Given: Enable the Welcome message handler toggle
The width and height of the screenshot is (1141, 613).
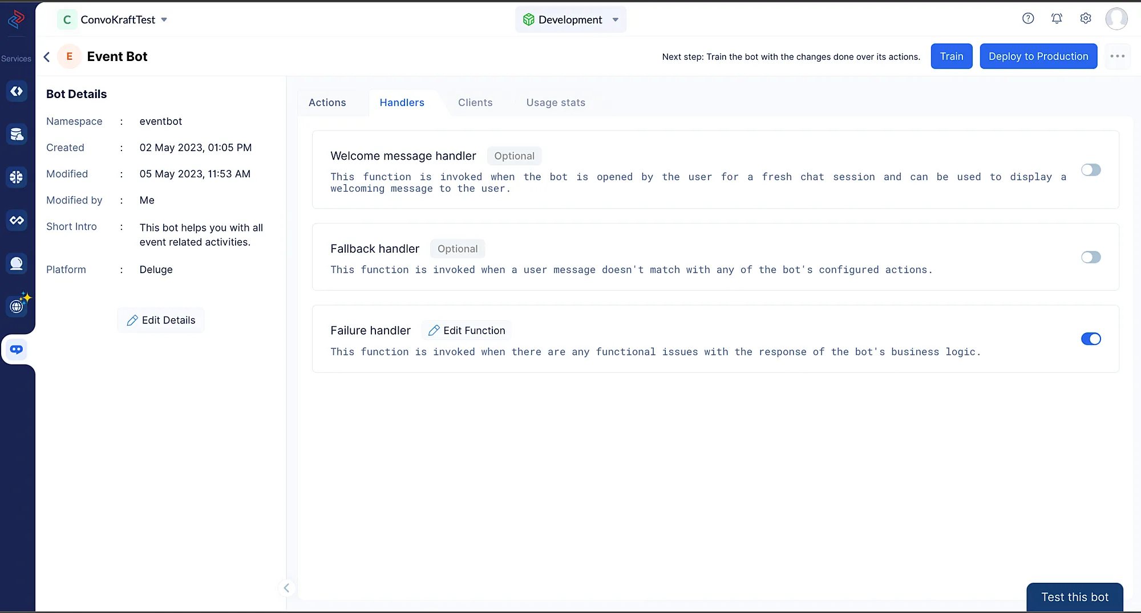Looking at the screenshot, I should [1091, 170].
